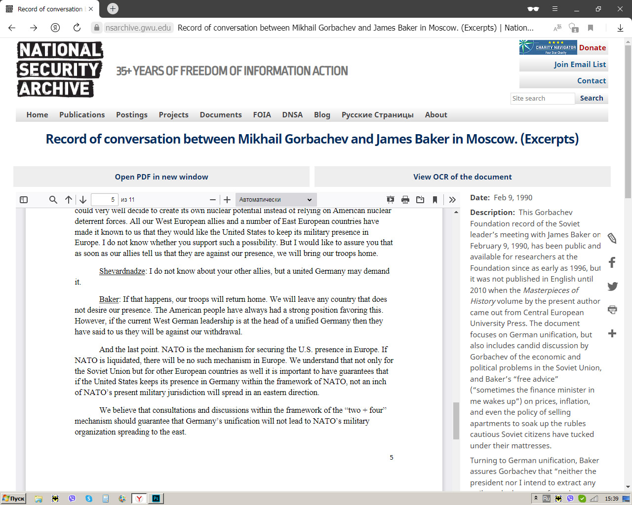This screenshot has width=632, height=505.
Task: Show hidden tray icons chevron
Action: point(536,499)
